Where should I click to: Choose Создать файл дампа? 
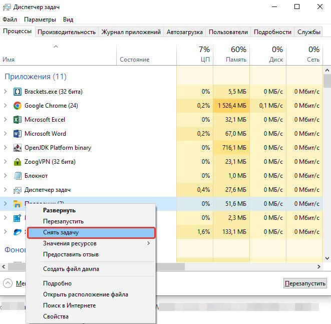91,269
